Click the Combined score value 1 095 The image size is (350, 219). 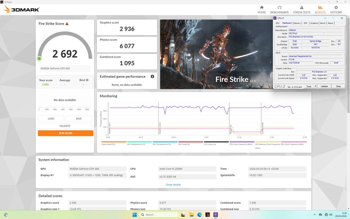pyautogui.click(x=127, y=63)
